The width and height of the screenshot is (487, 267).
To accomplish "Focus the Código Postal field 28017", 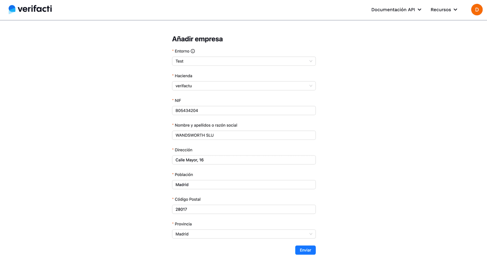I will 243,209.
